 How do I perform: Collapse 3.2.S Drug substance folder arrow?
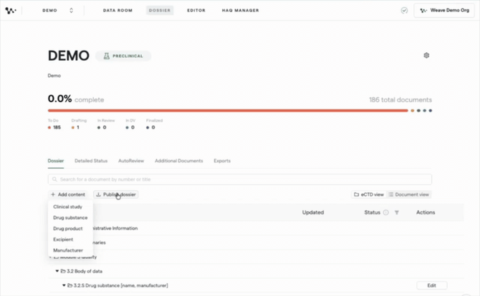pyautogui.click(x=64, y=285)
